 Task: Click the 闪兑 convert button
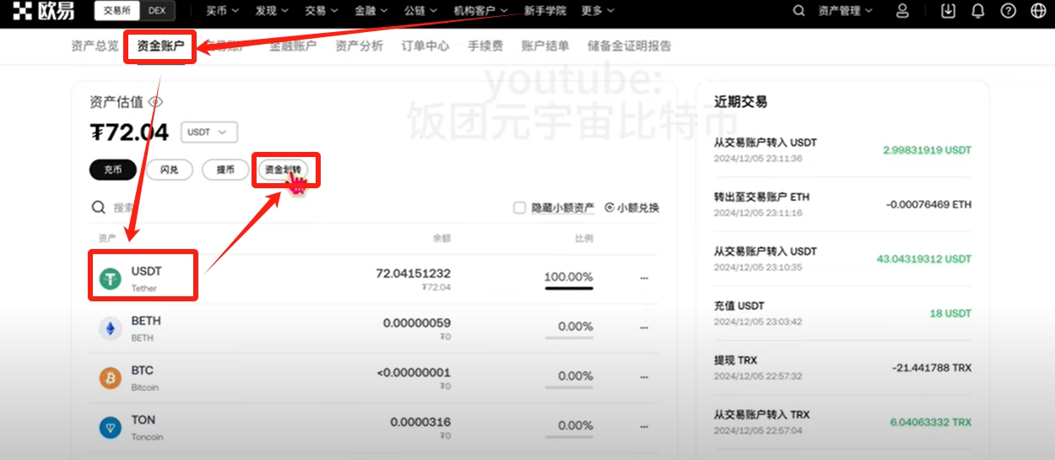(169, 170)
